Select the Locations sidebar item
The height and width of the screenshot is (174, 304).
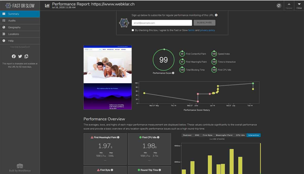13,34
